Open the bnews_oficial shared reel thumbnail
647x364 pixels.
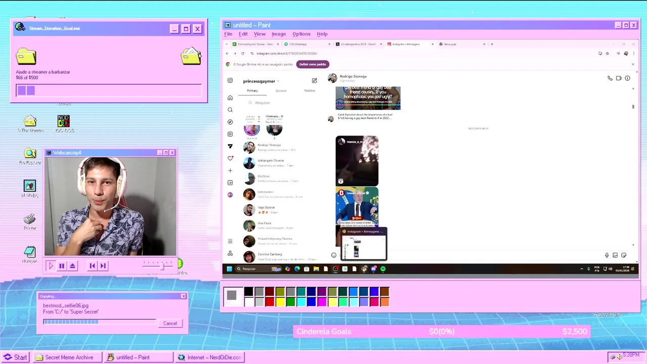point(357,207)
